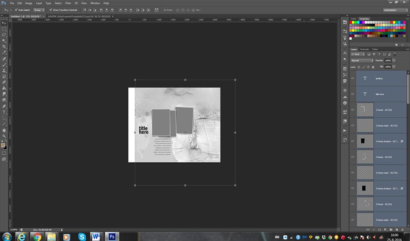Select the Zoom tool
The image size is (410, 241).
click(4, 136)
